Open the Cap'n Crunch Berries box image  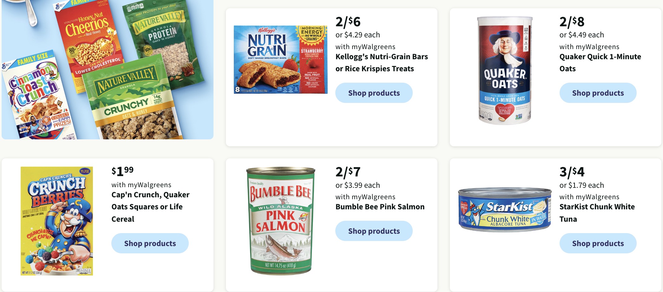tap(57, 221)
